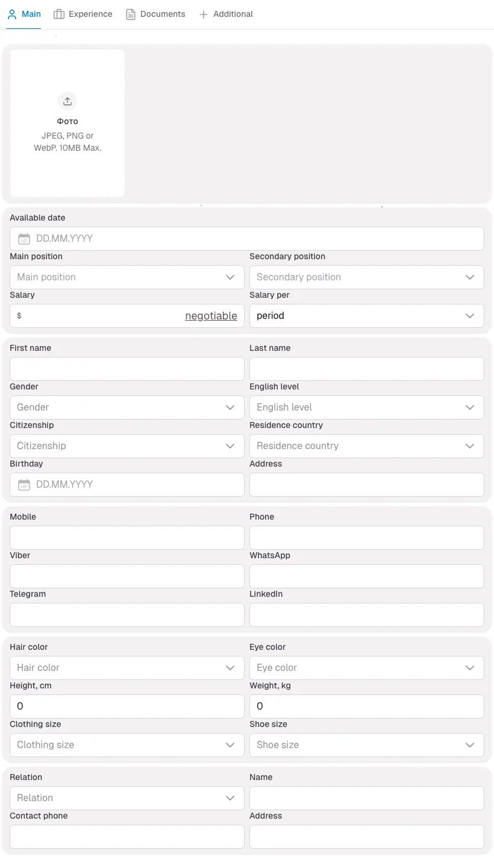Click the First name input field

tap(127, 368)
